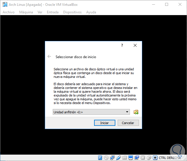187x161 pixels.
Task: Click the VirtualBox app icon in title bar
Action: (x=5, y=5)
